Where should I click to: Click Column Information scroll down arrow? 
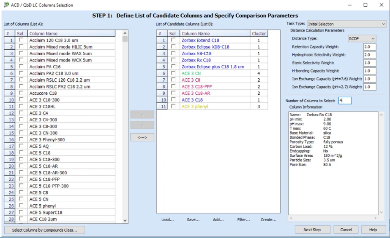point(381,212)
